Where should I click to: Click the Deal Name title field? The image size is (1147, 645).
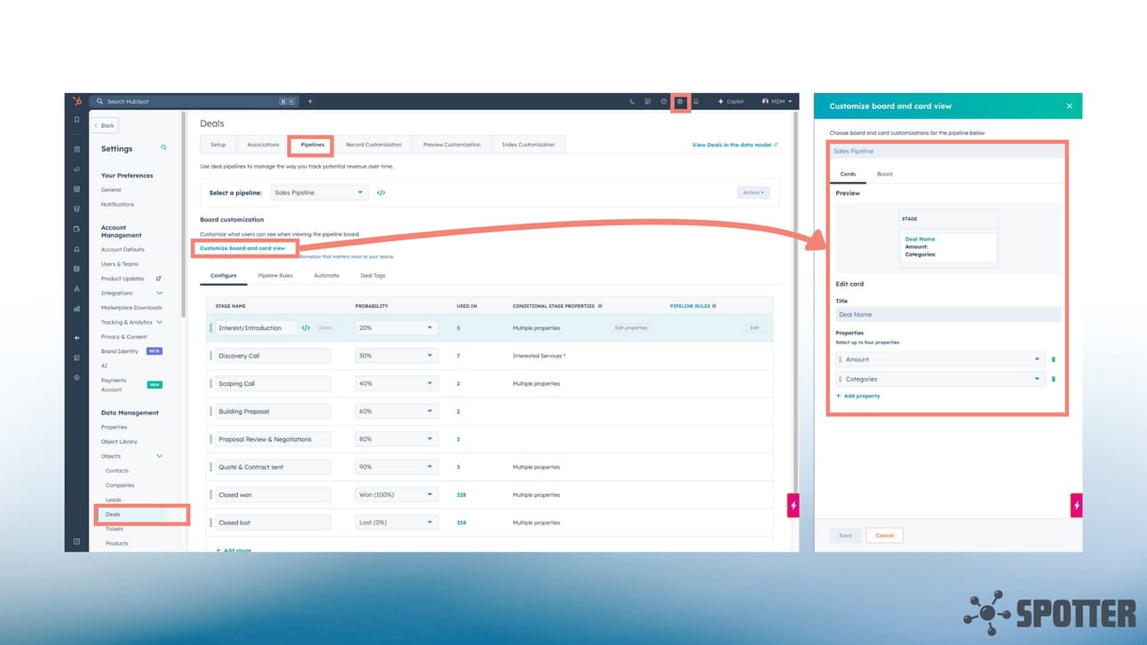(948, 314)
